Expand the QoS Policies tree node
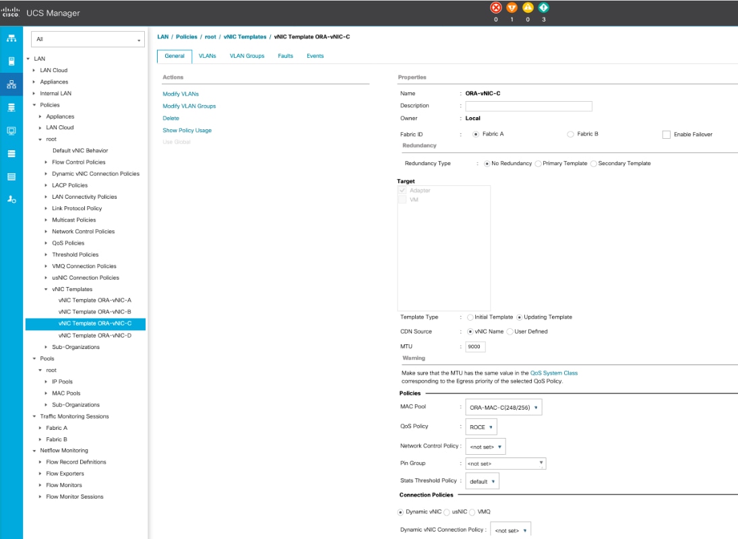The image size is (738, 539). 46,243
